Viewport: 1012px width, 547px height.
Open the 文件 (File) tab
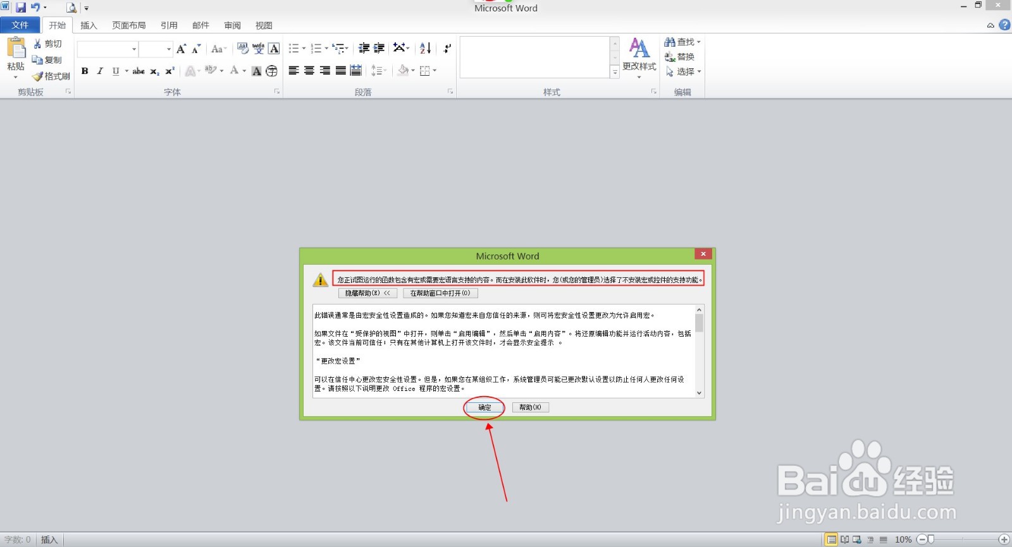coord(20,25)
